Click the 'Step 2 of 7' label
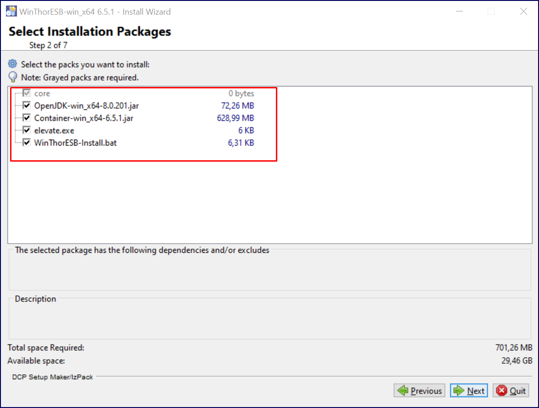 coord(48,45)
